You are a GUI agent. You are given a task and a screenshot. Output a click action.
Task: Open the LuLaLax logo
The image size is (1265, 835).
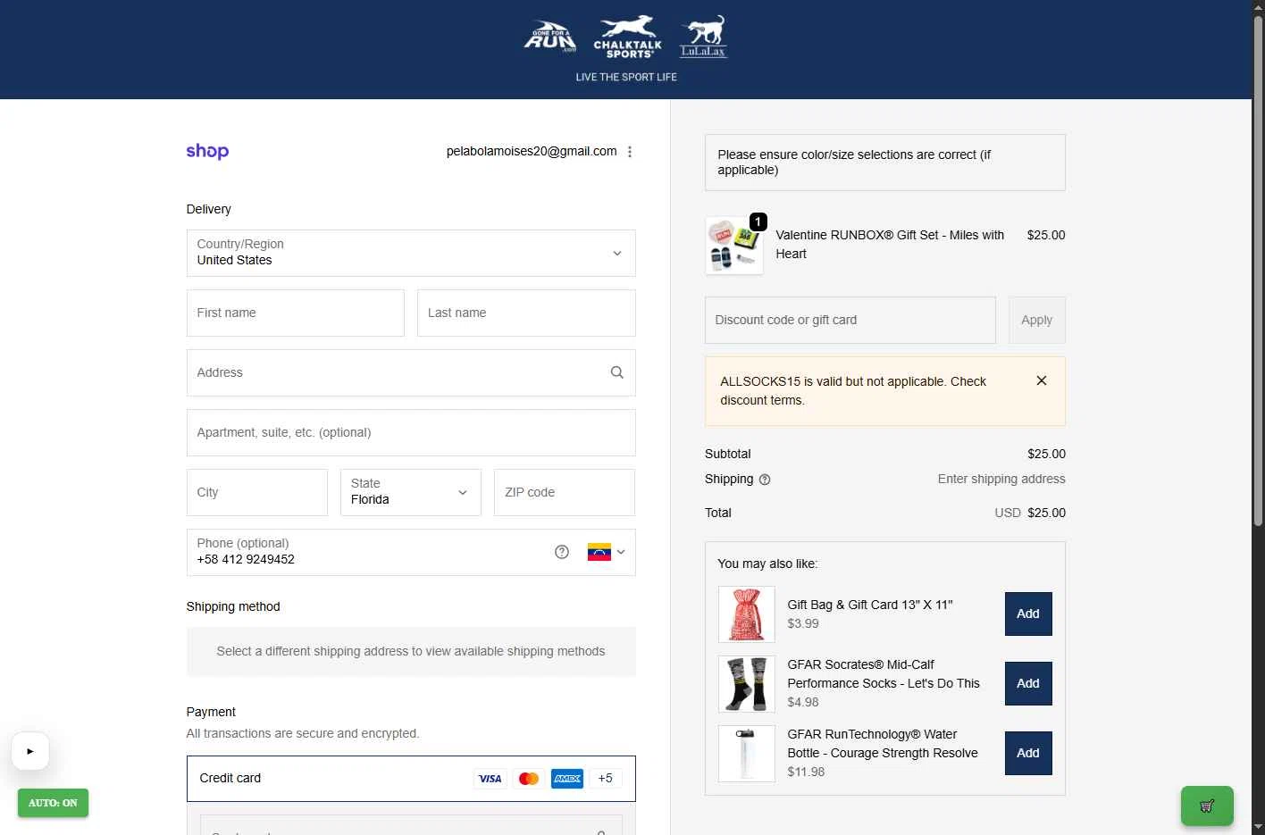tap(703, 37)
